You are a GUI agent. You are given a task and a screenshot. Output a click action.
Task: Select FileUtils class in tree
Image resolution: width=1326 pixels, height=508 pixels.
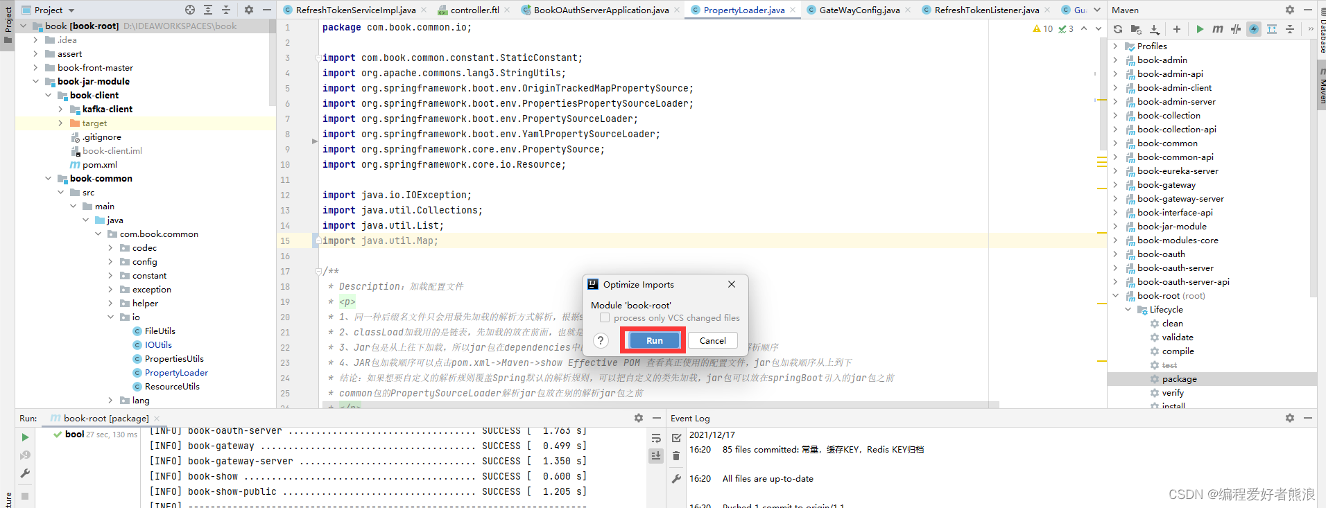[x=160, y=331]
